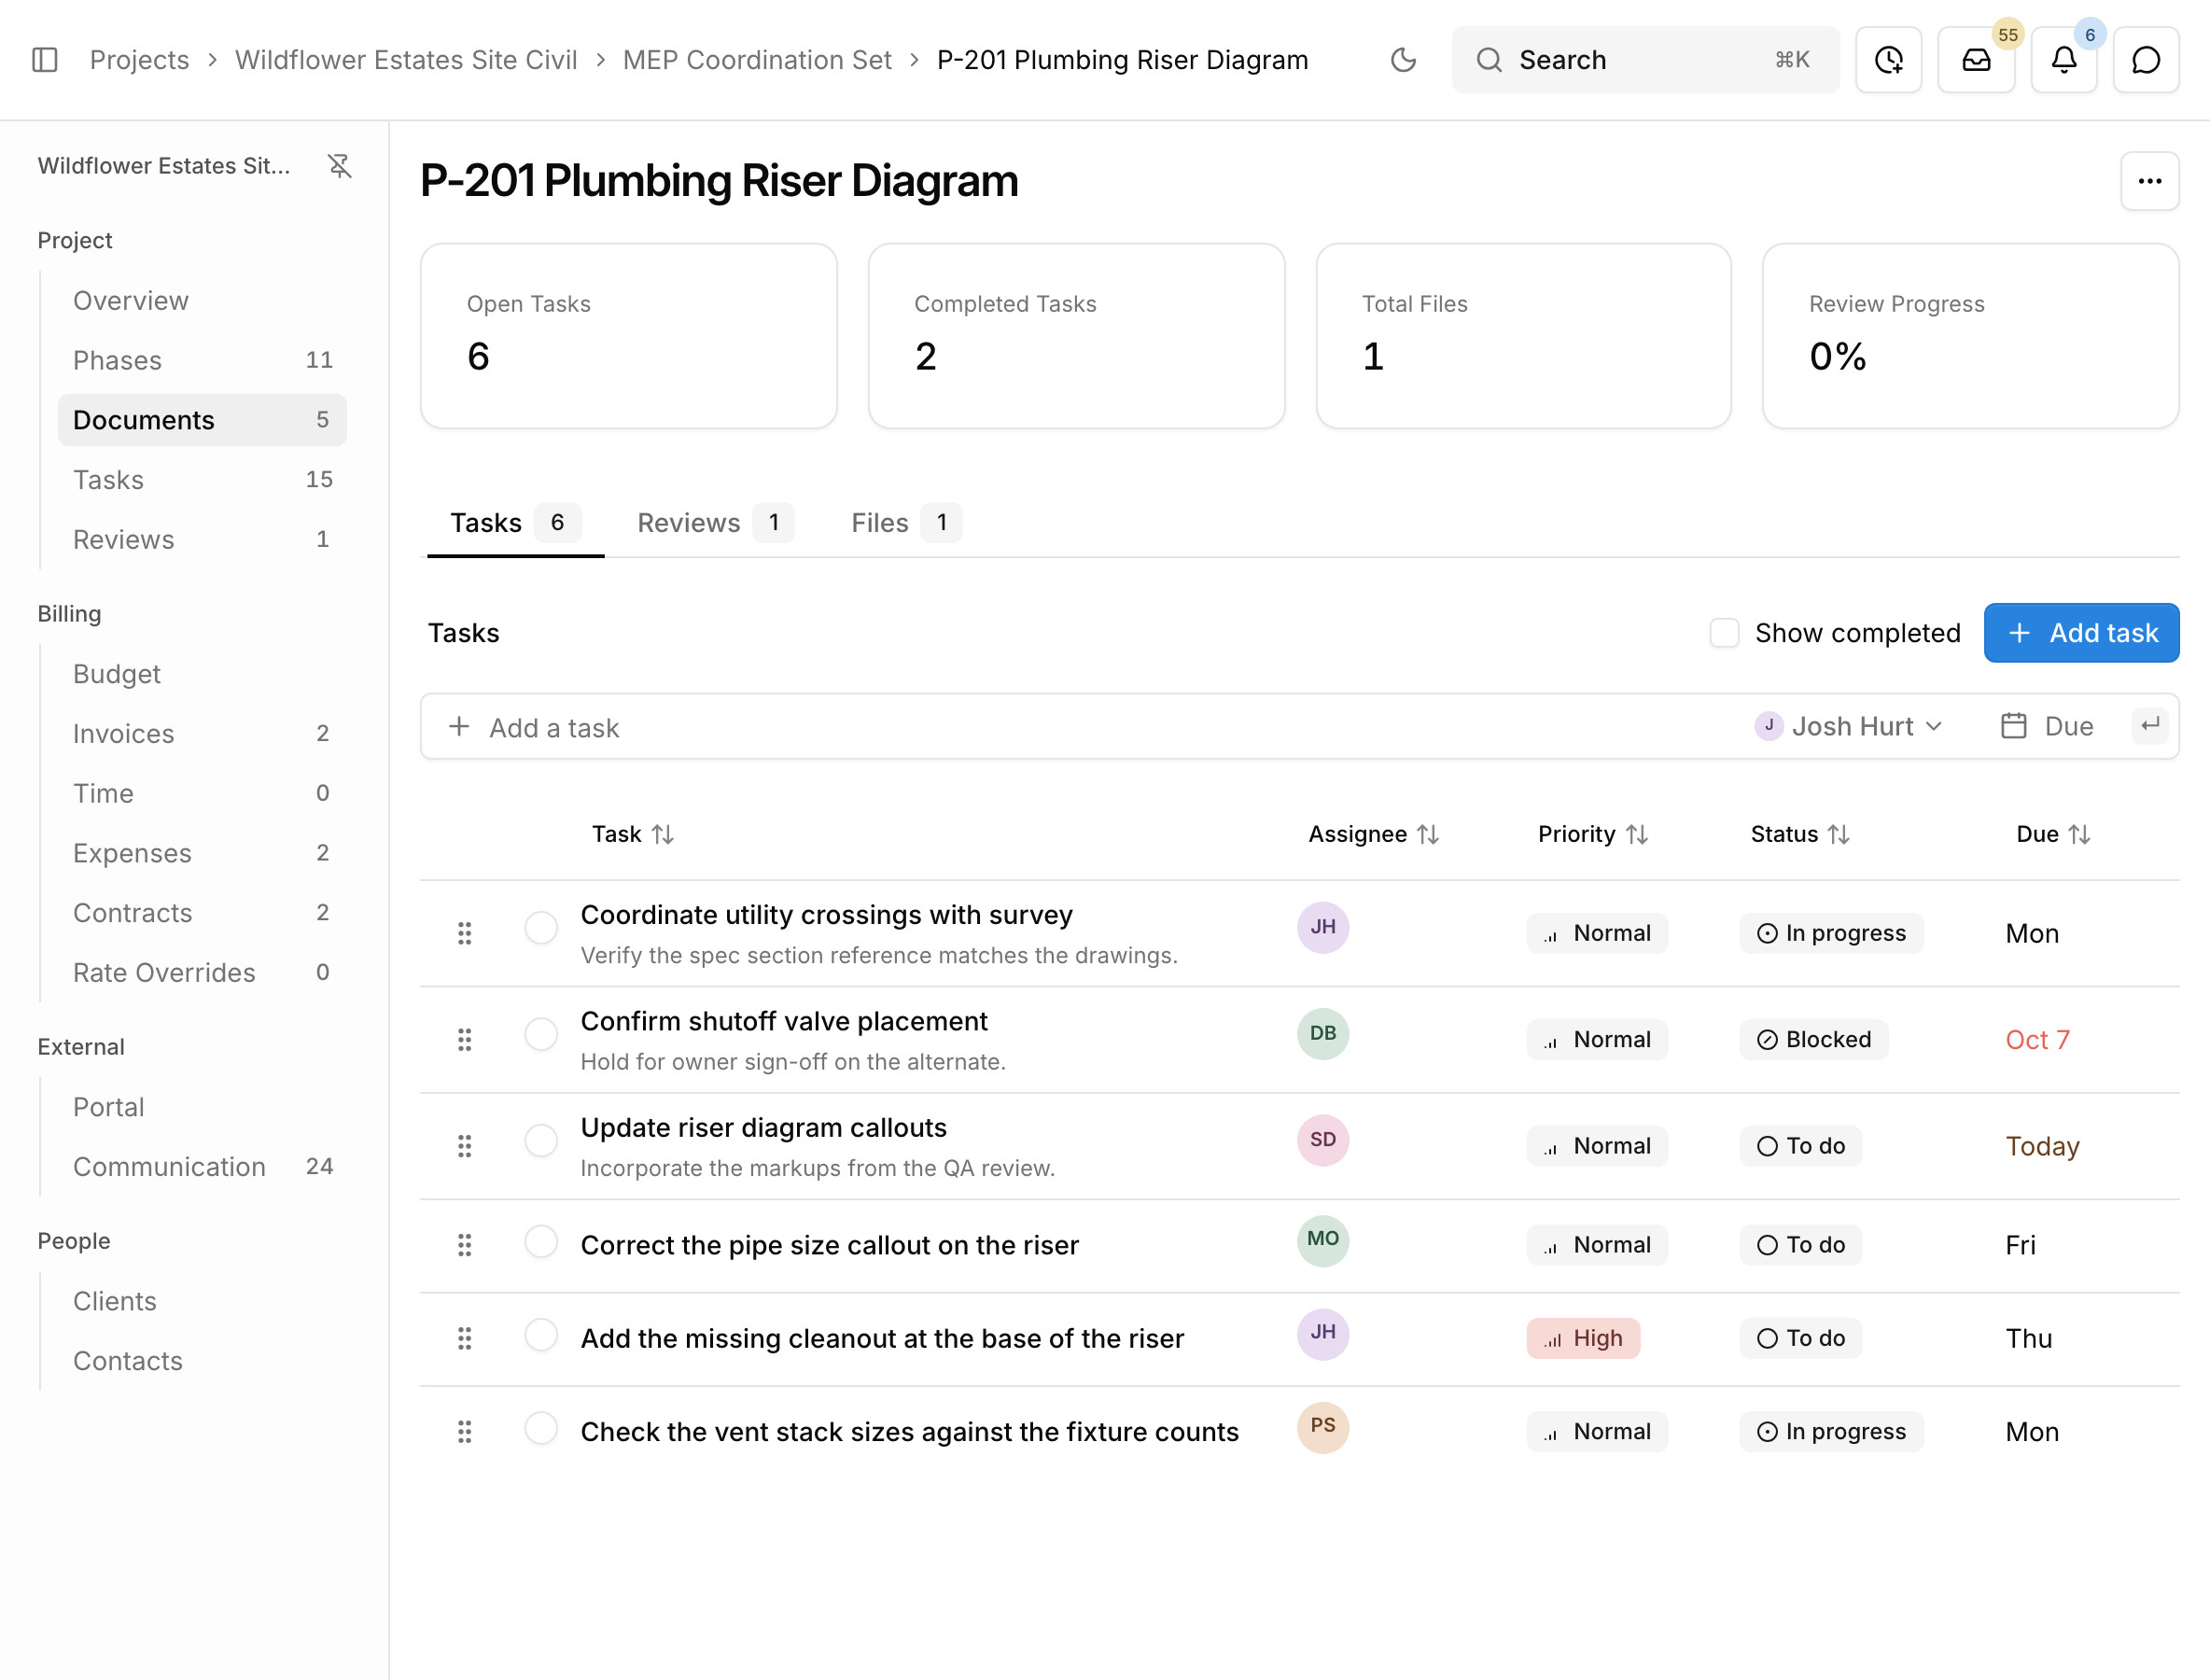Click the Search field
The width and height of the screenshot is (2210, 1680).
click(x=1645, y=60)
